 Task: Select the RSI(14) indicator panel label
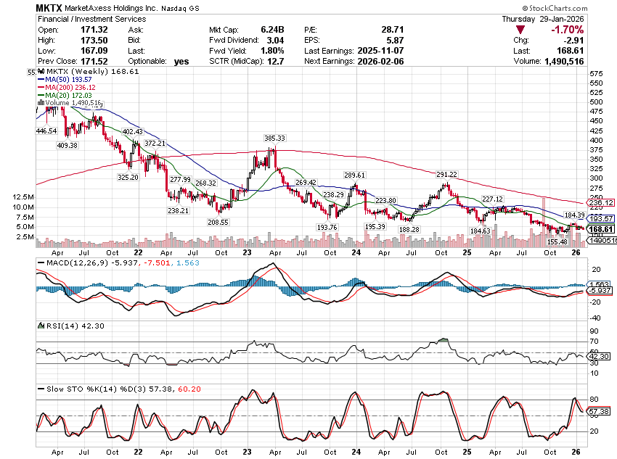[55, 326]
